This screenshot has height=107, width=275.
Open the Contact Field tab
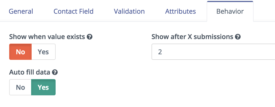pyautogui.click(x=73, y=11)
